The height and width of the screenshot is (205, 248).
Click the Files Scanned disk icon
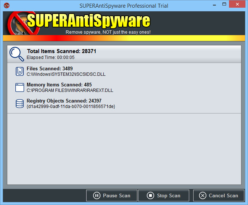pyautogui.click(x=19, y=71)
